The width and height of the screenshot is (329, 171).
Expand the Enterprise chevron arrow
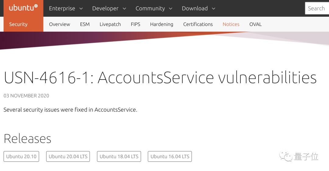pyautogui.click(x=81, y=9)
